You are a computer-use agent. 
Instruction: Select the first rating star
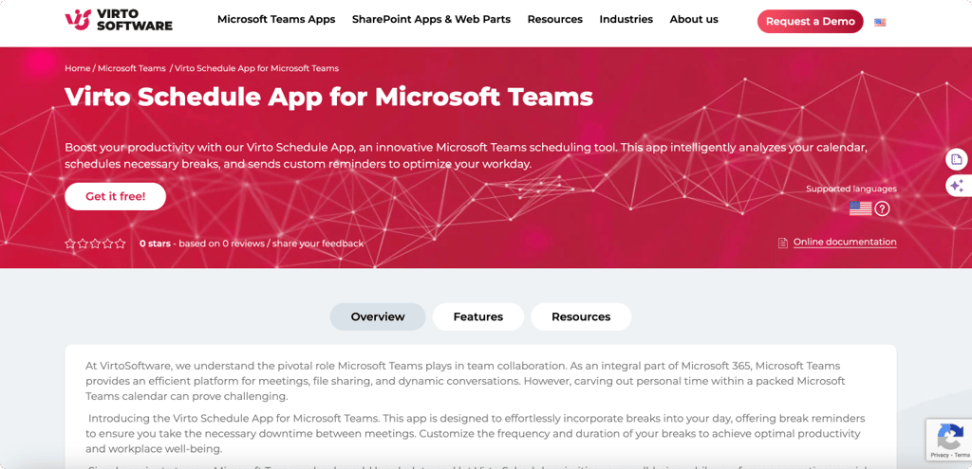(70, 244)
